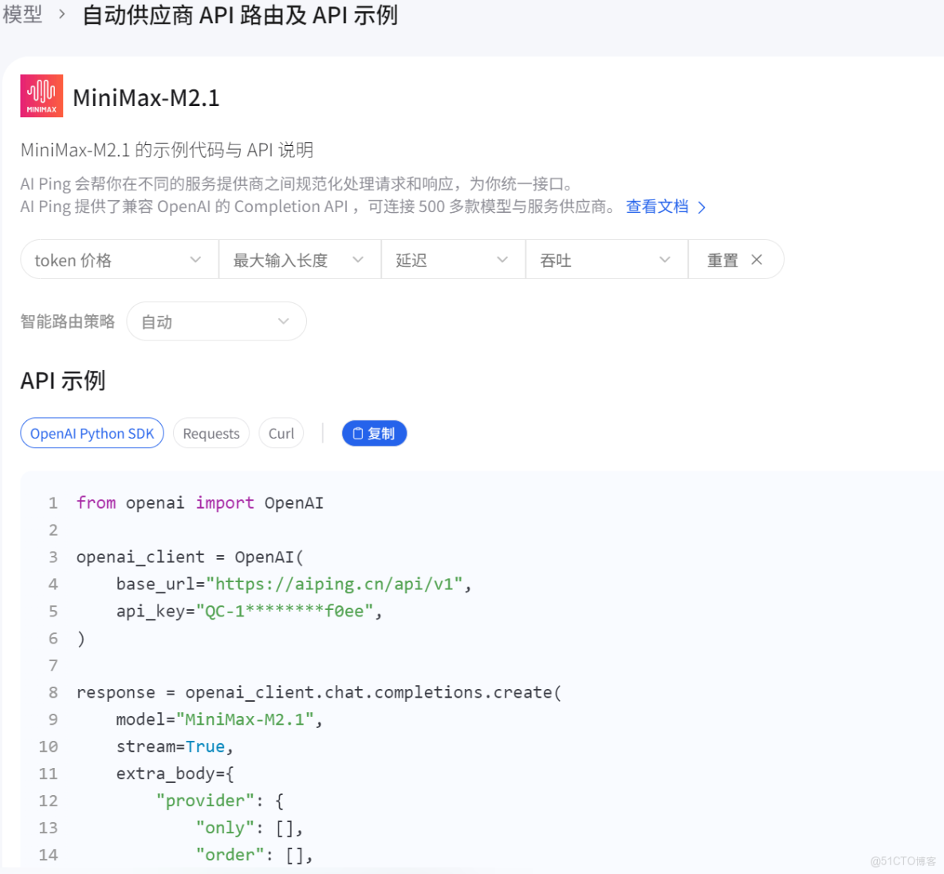Open the 智能路由策略 自动 dropdown
Image resolution: width=944 pixels, height=874 pixels.
coord(216,321)
